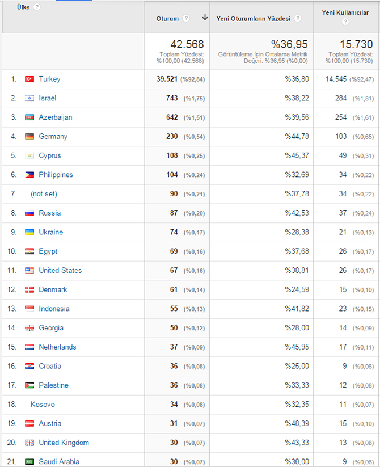Open the Saudi Arabia country link
380x467 pixels.
(x=59, y=462)
